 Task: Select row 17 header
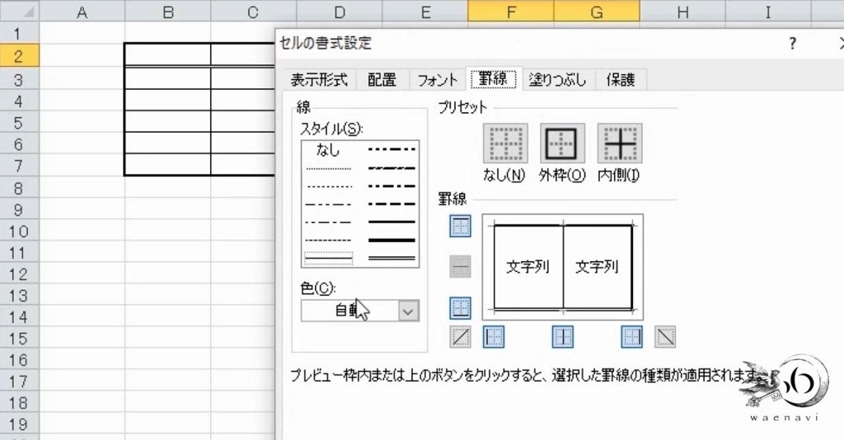pyautogui.click(x=20, y=381)
